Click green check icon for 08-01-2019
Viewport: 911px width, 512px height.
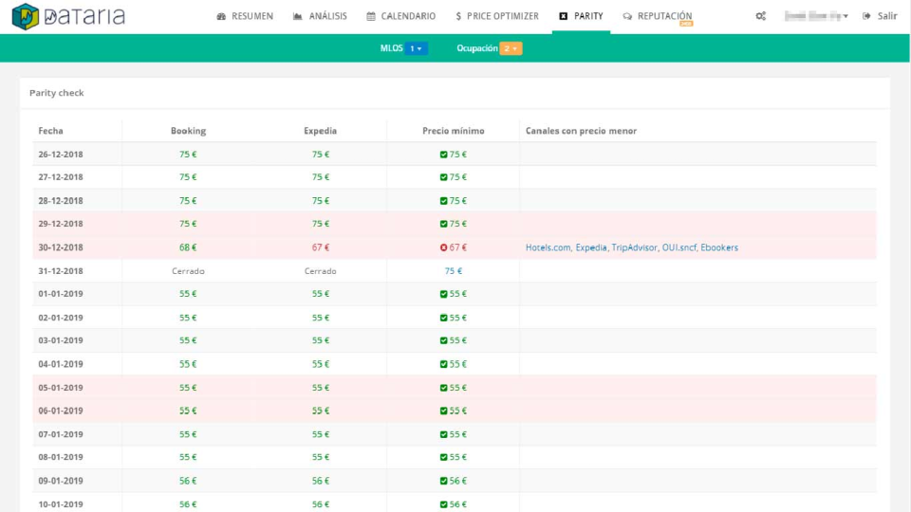click(443, 457)
